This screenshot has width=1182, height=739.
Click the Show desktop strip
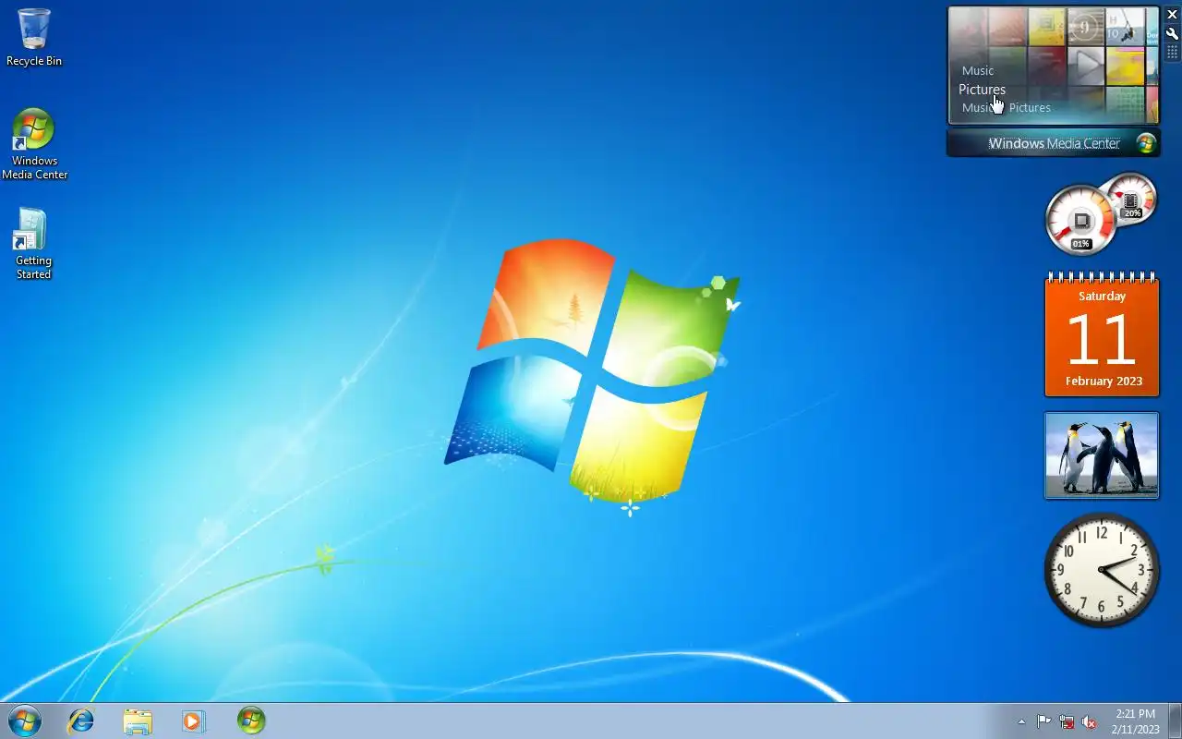1175,721
